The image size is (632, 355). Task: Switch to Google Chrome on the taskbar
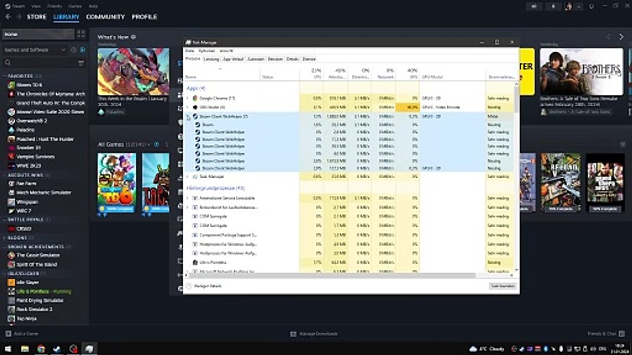point(41,349)
